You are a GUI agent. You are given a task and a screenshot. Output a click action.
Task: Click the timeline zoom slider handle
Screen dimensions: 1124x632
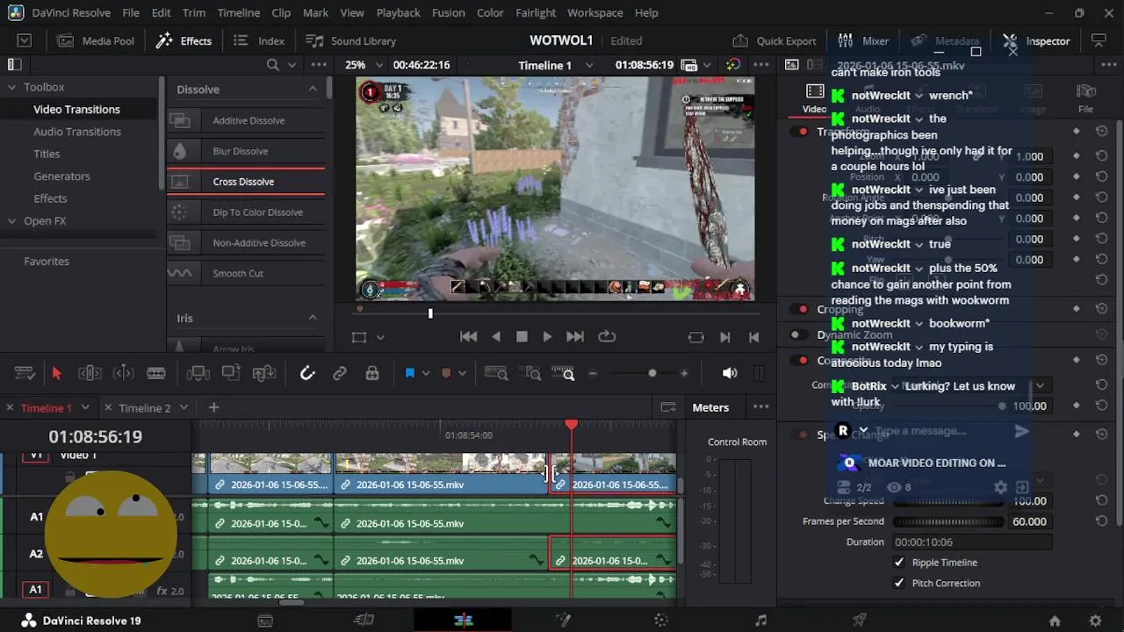pos(652,373)
